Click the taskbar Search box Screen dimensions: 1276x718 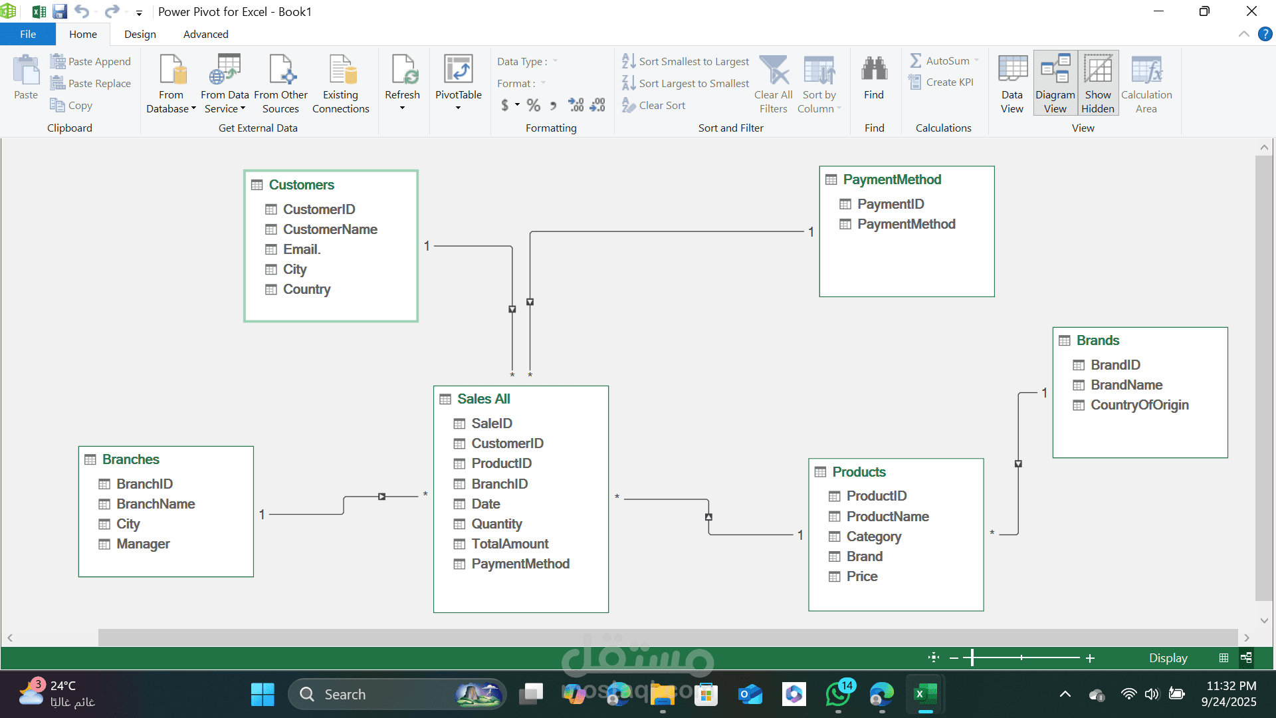[x=397, y=694]
